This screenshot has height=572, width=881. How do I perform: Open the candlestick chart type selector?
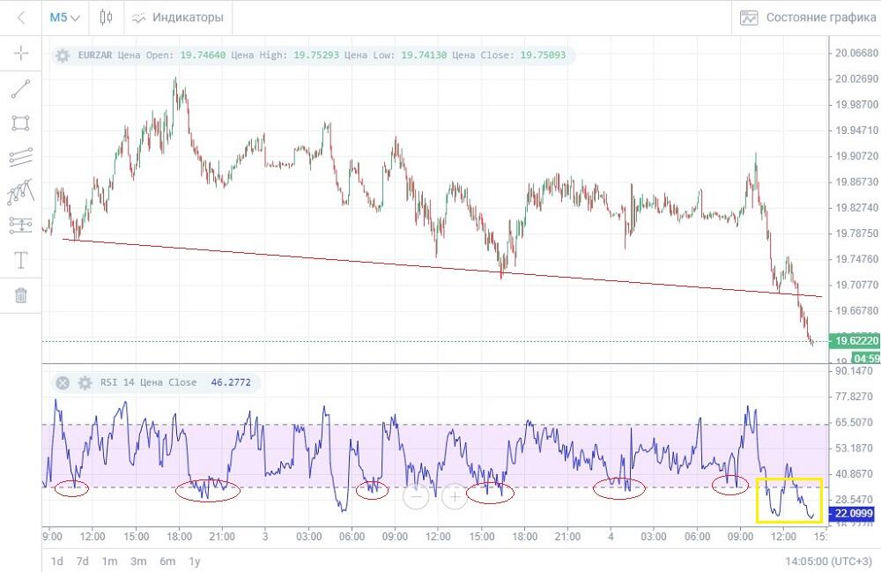coord(107,18)
